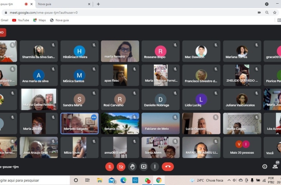This screenshot has width=281, height=185.
Task: Select ZHELIDE QUEVEDO video tile
Action: [242, 75]
